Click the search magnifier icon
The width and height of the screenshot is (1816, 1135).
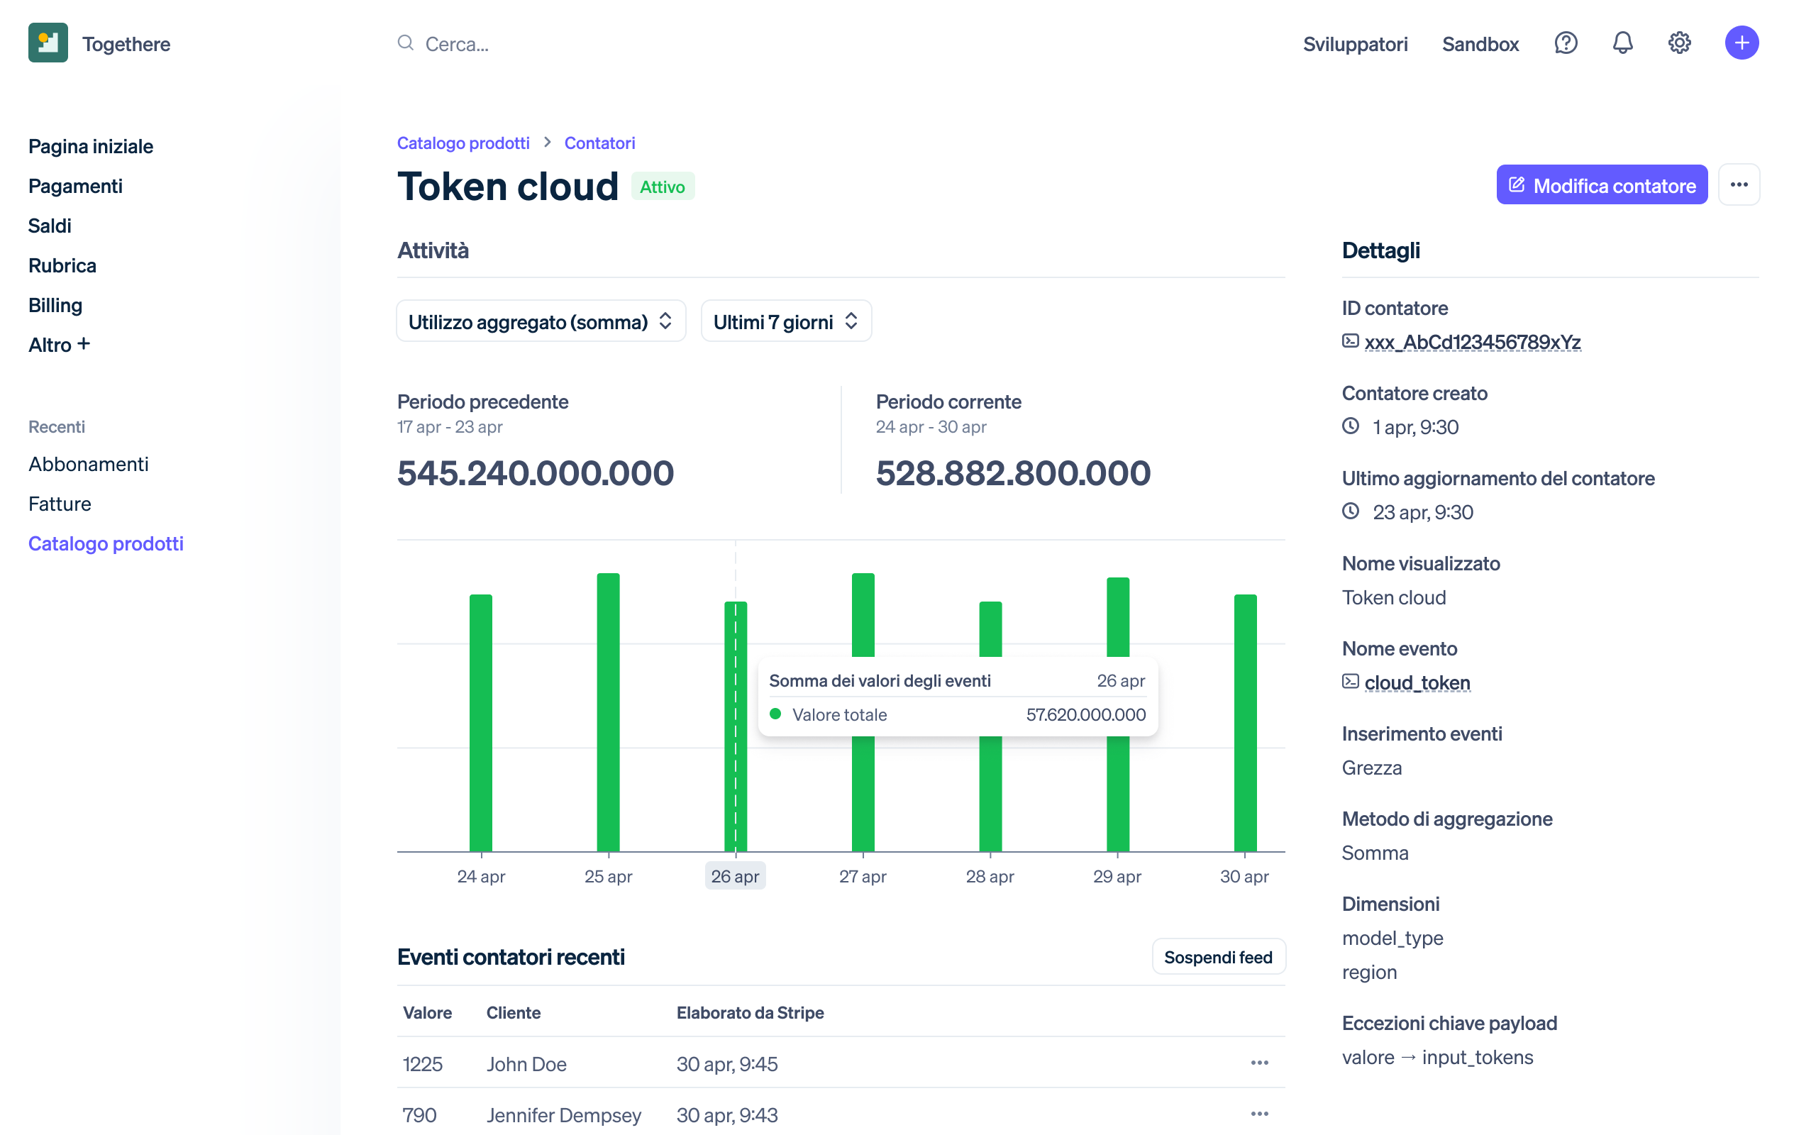tap(405, 43)
